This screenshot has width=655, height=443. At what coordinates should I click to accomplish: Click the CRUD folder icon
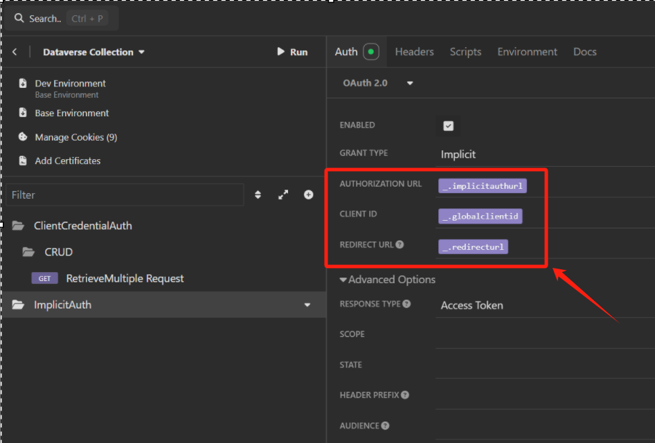(x=28, y=252)
